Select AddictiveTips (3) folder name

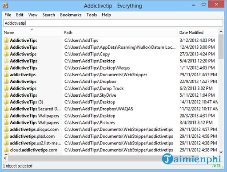(x=27, y=102)
